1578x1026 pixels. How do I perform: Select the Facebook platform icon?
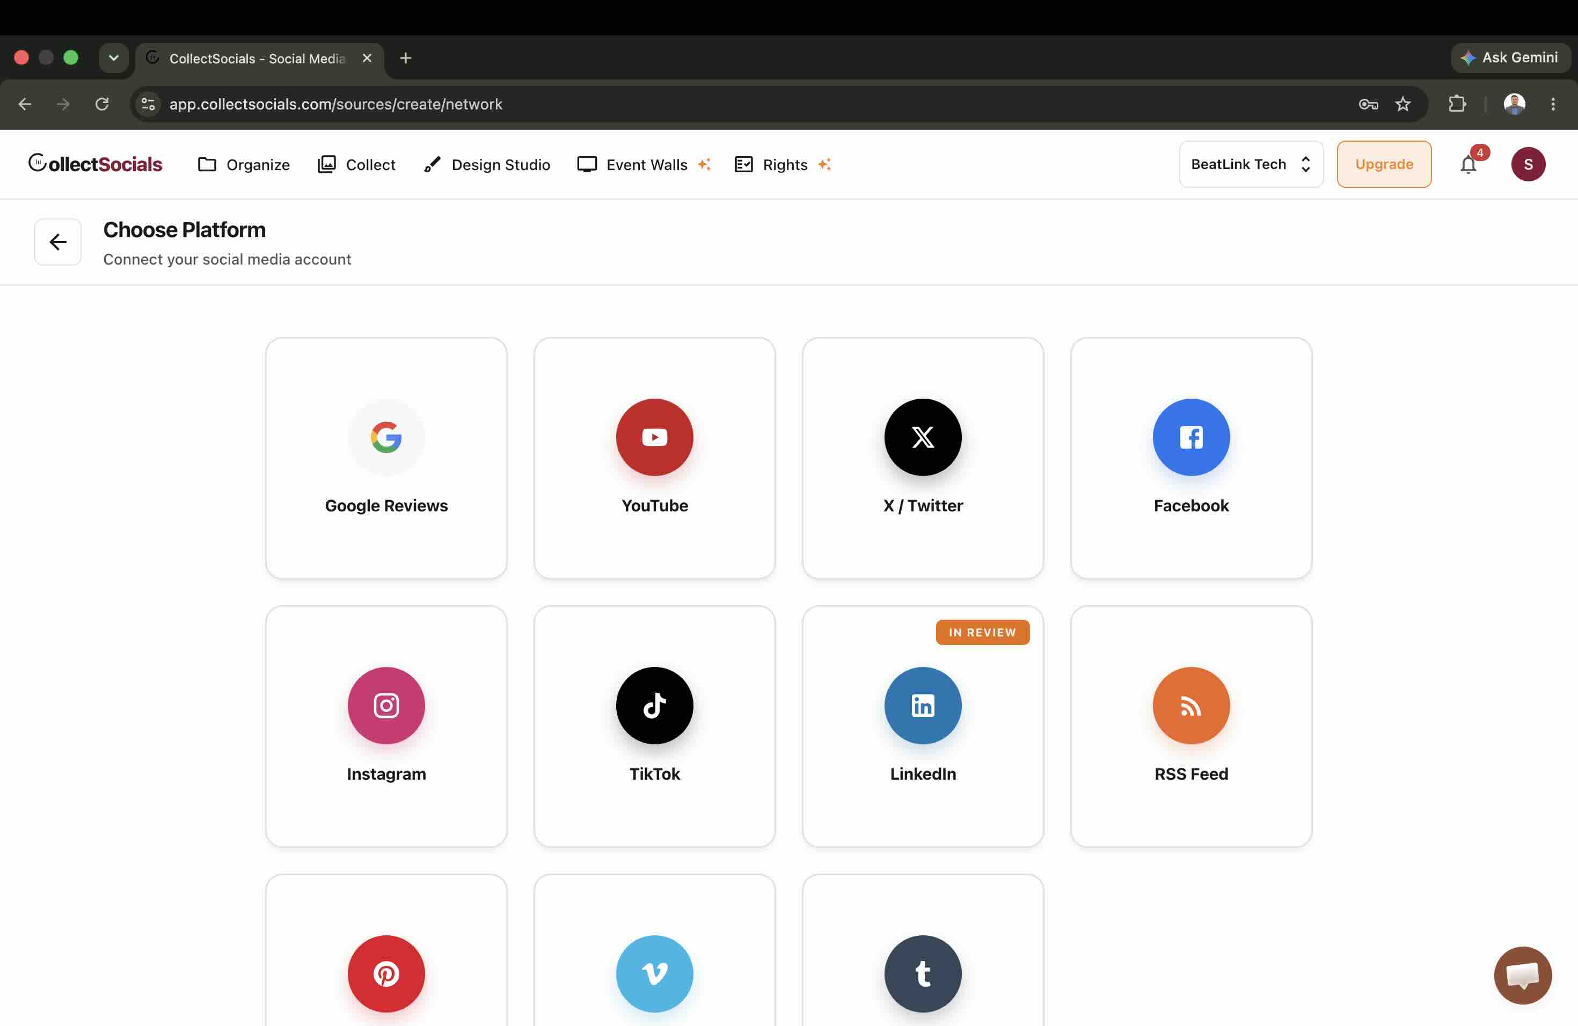click(1191, 437)
